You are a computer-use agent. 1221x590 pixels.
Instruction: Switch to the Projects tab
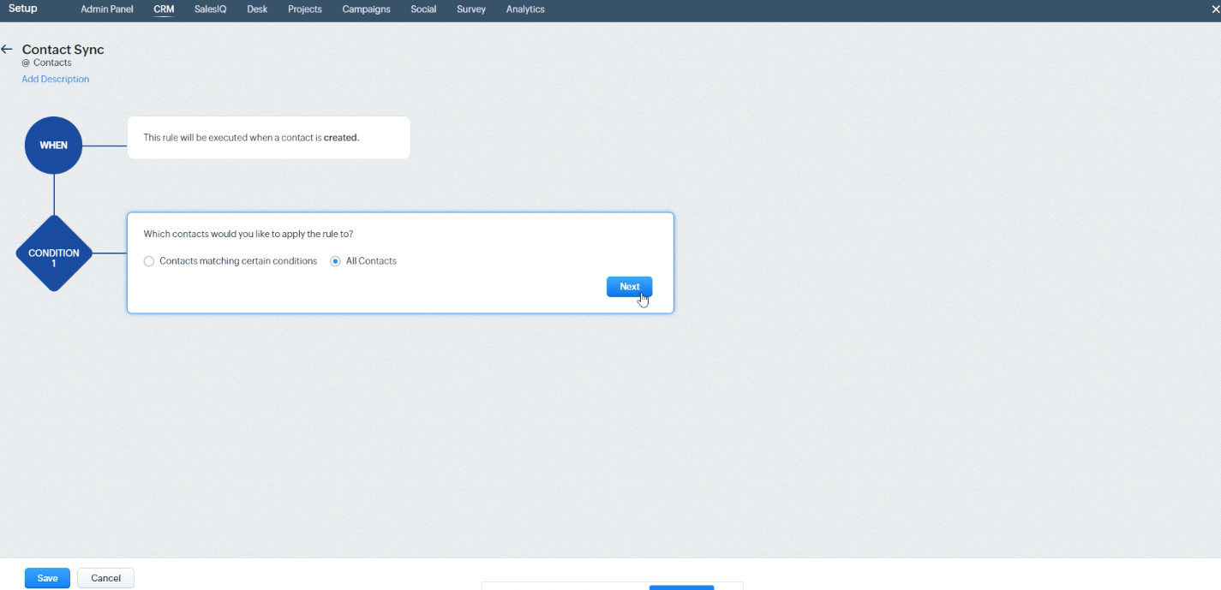pos(305,9)
